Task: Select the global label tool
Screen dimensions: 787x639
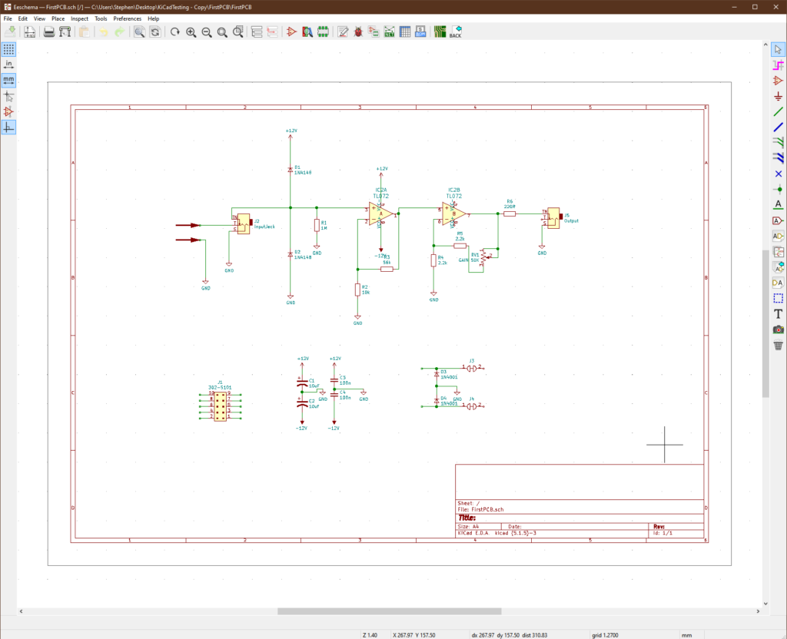Action: pyautogui.click(x=778, y=220)
